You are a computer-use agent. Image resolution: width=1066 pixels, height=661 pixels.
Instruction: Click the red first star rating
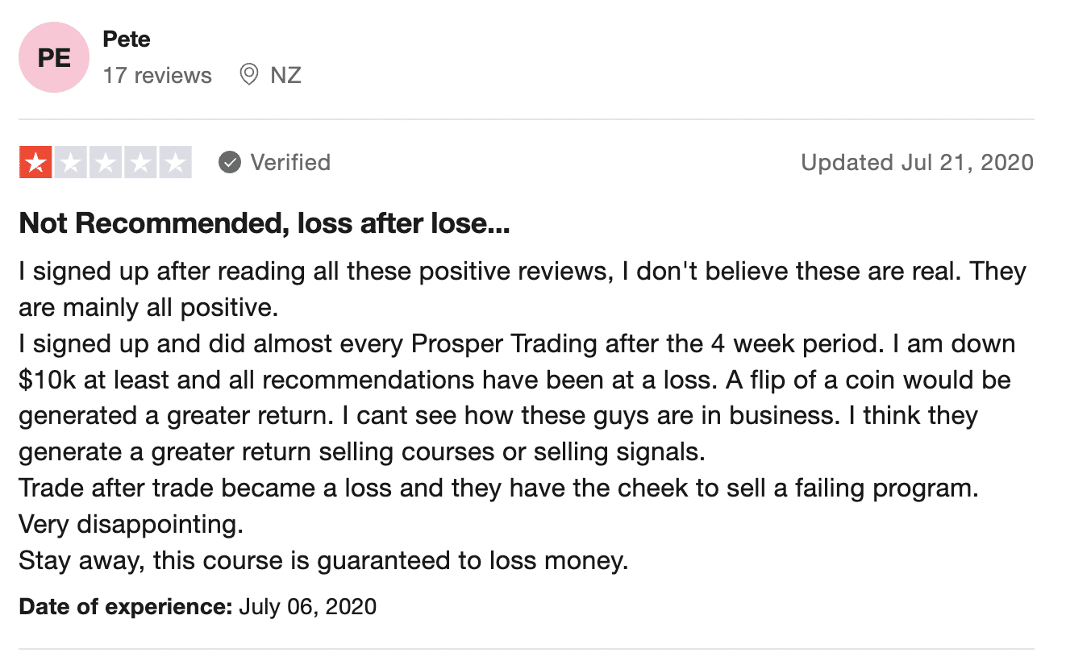click(x=35, y=163)
